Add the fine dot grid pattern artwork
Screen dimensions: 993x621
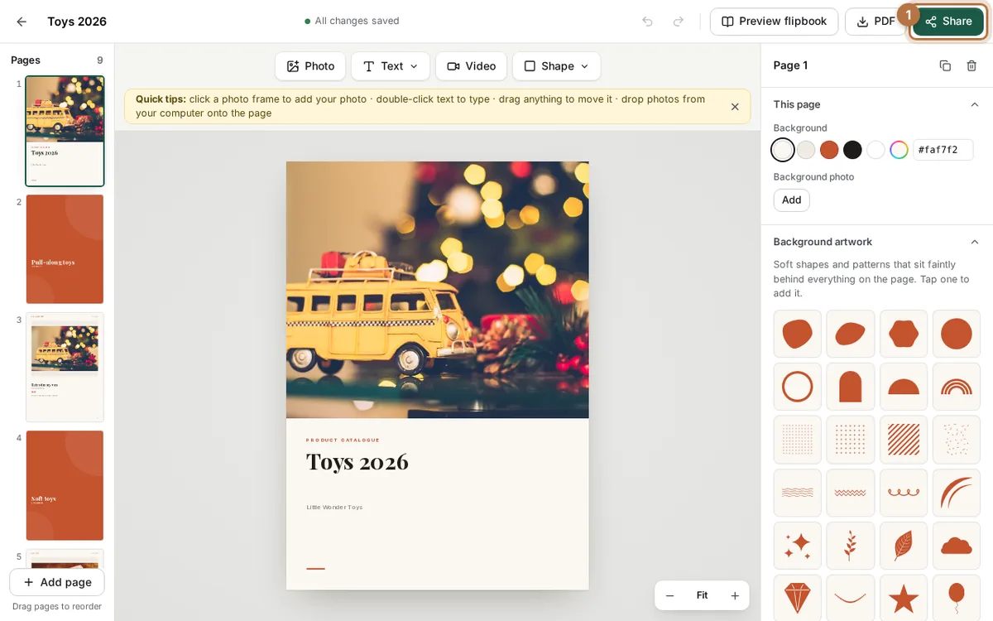(x=798, y=440)
